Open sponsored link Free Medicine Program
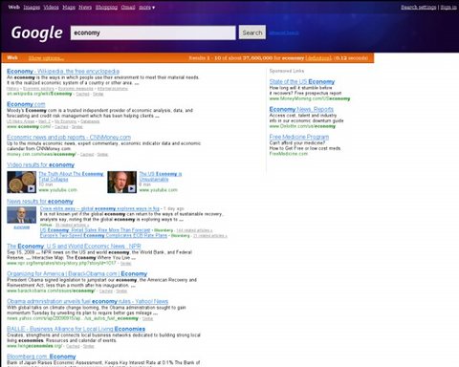 point(299,137)
